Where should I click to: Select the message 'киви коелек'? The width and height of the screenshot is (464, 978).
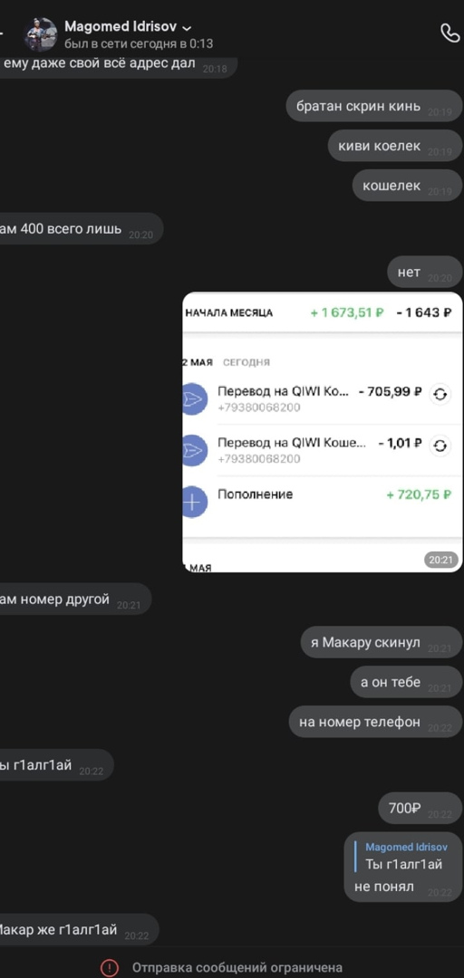click(395, 146)
